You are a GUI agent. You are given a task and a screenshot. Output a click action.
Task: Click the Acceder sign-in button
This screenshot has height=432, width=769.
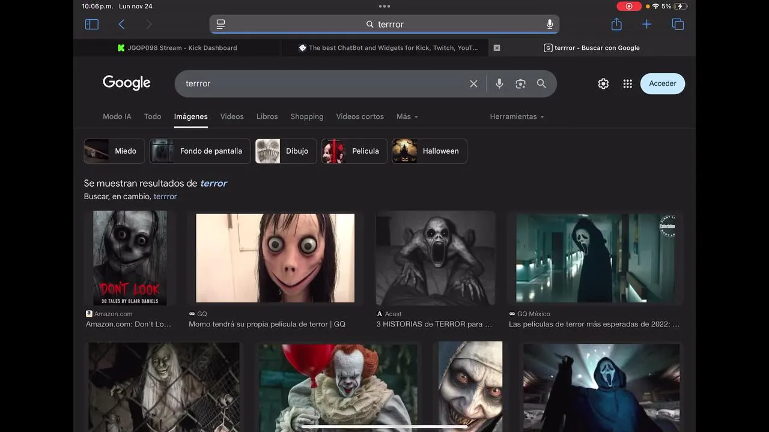coord(663,84)
